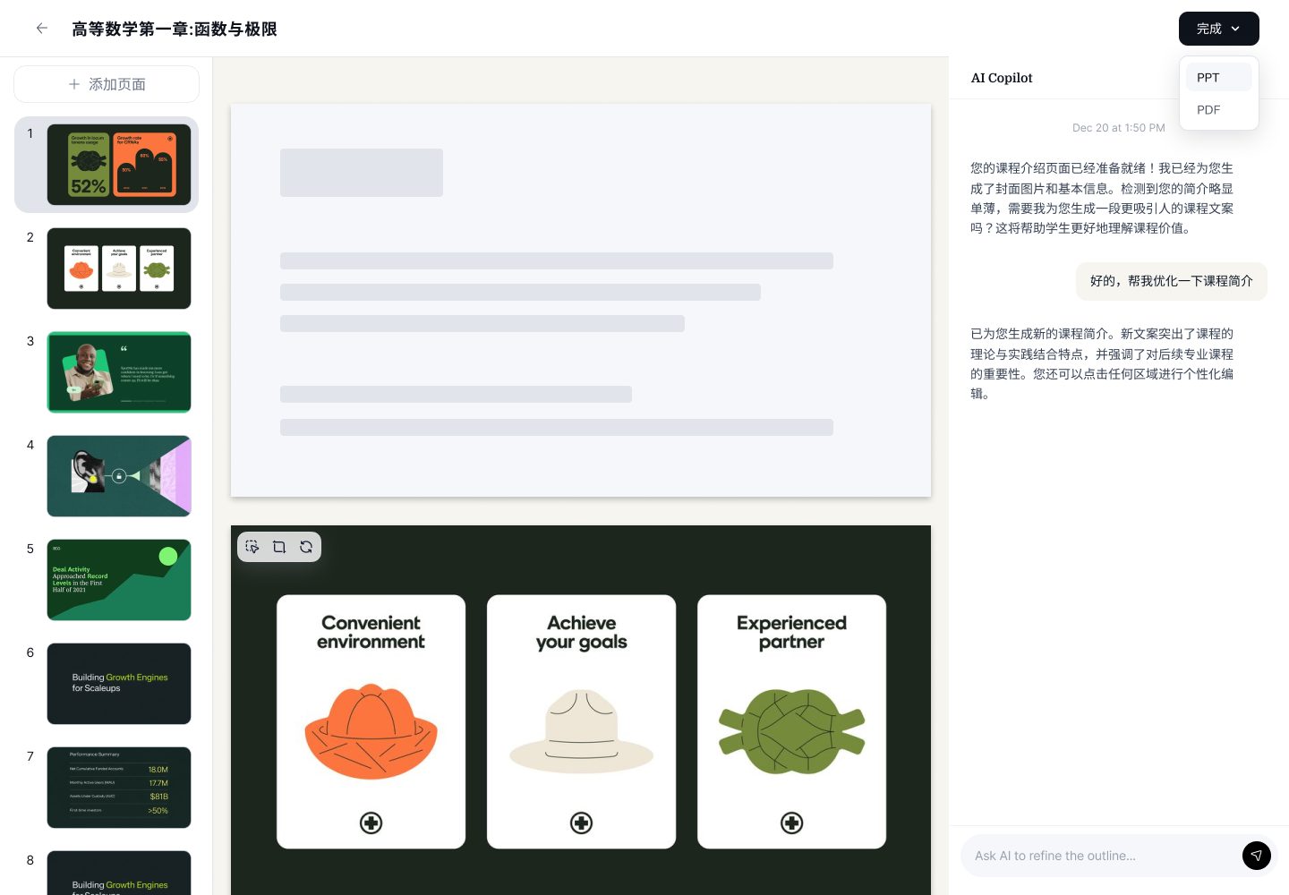The width and height of the screenshot is (1289, 895).
Task: Choose PDF from the export menu
Action: (1208, 110)
